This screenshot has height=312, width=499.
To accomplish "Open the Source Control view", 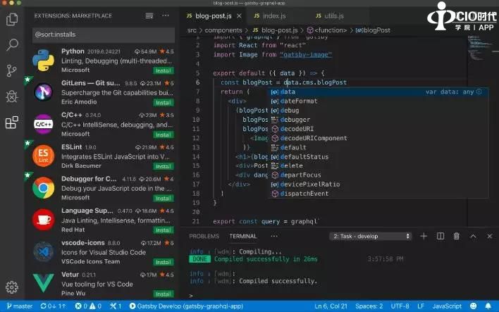I will coord(12,70).
